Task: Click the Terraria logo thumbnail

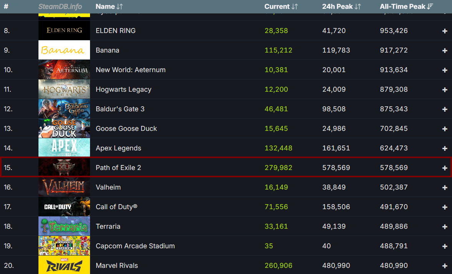Action: 64,226
